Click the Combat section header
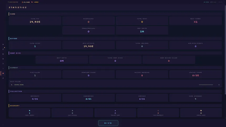This screenshot has width=226, height=127. (x=14, y=68)
